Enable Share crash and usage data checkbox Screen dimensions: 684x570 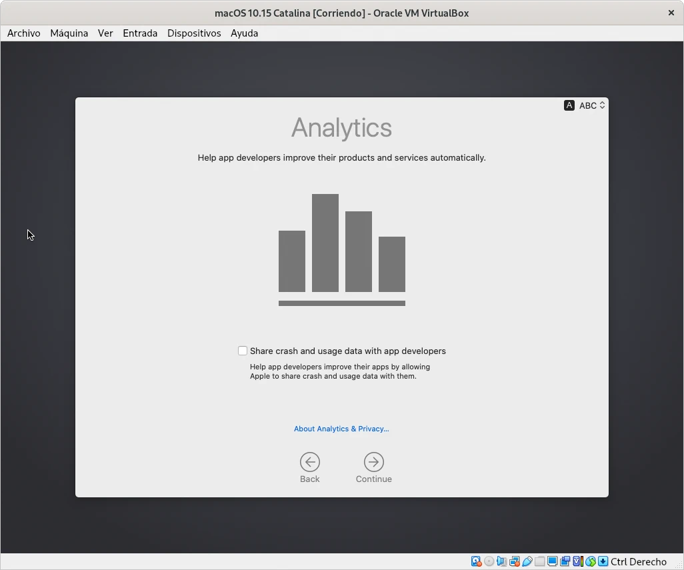point(243,351)
